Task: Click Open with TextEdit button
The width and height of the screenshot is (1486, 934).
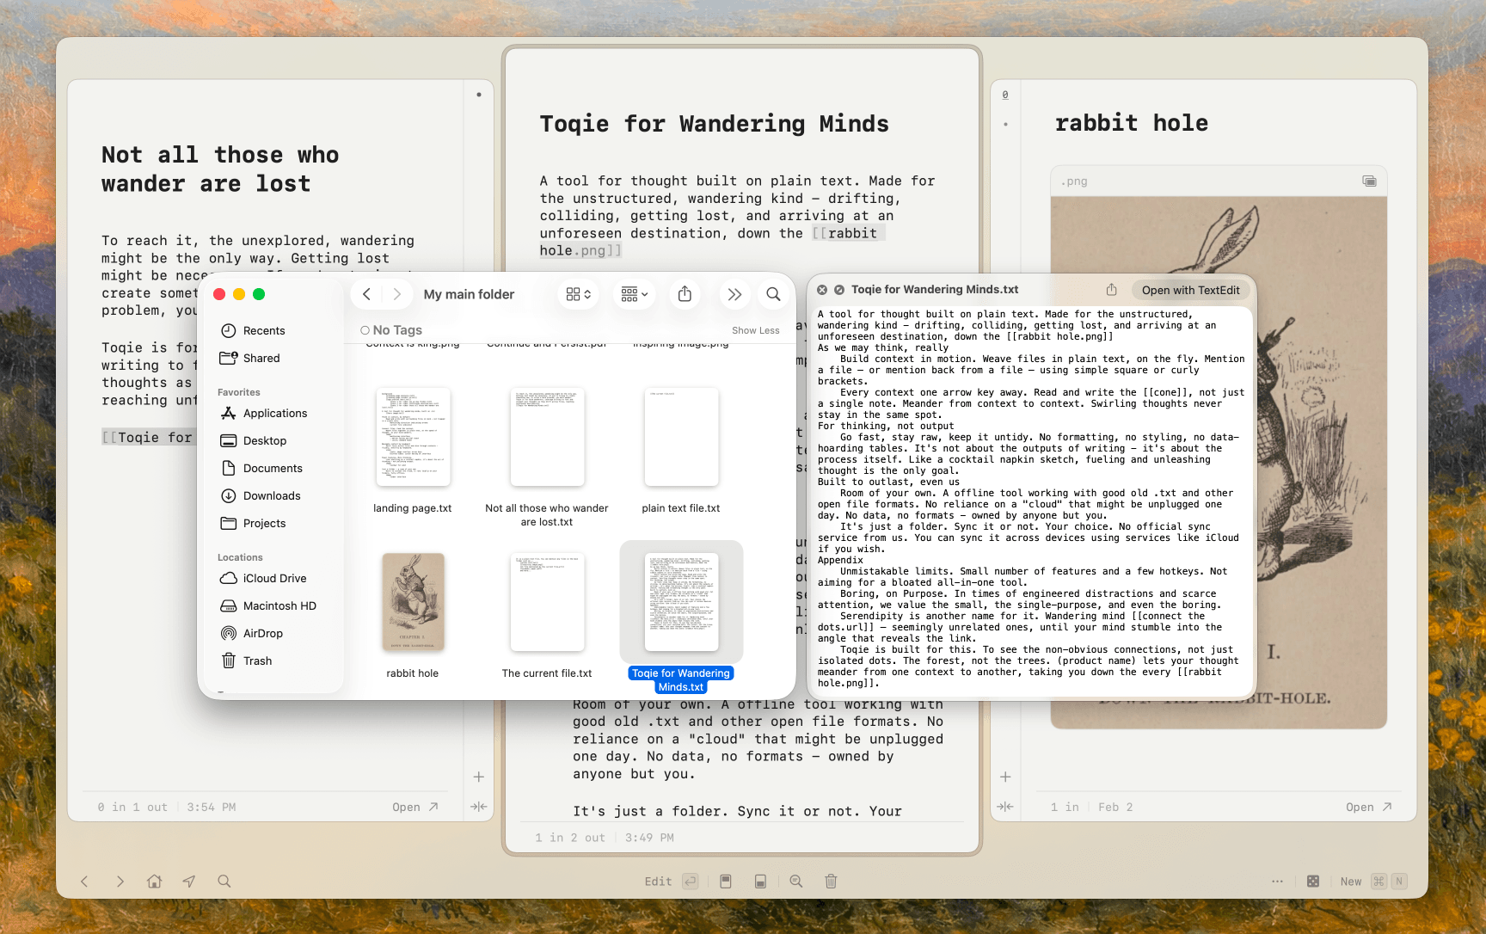Action: [x=1190, y=291]
